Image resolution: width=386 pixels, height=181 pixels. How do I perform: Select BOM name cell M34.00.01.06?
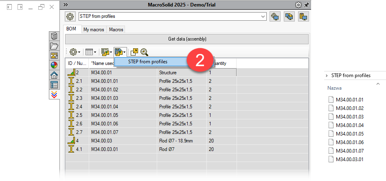point(123,124)
